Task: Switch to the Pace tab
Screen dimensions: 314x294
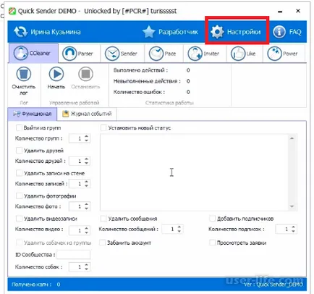Action: click(x=163, y=54)
